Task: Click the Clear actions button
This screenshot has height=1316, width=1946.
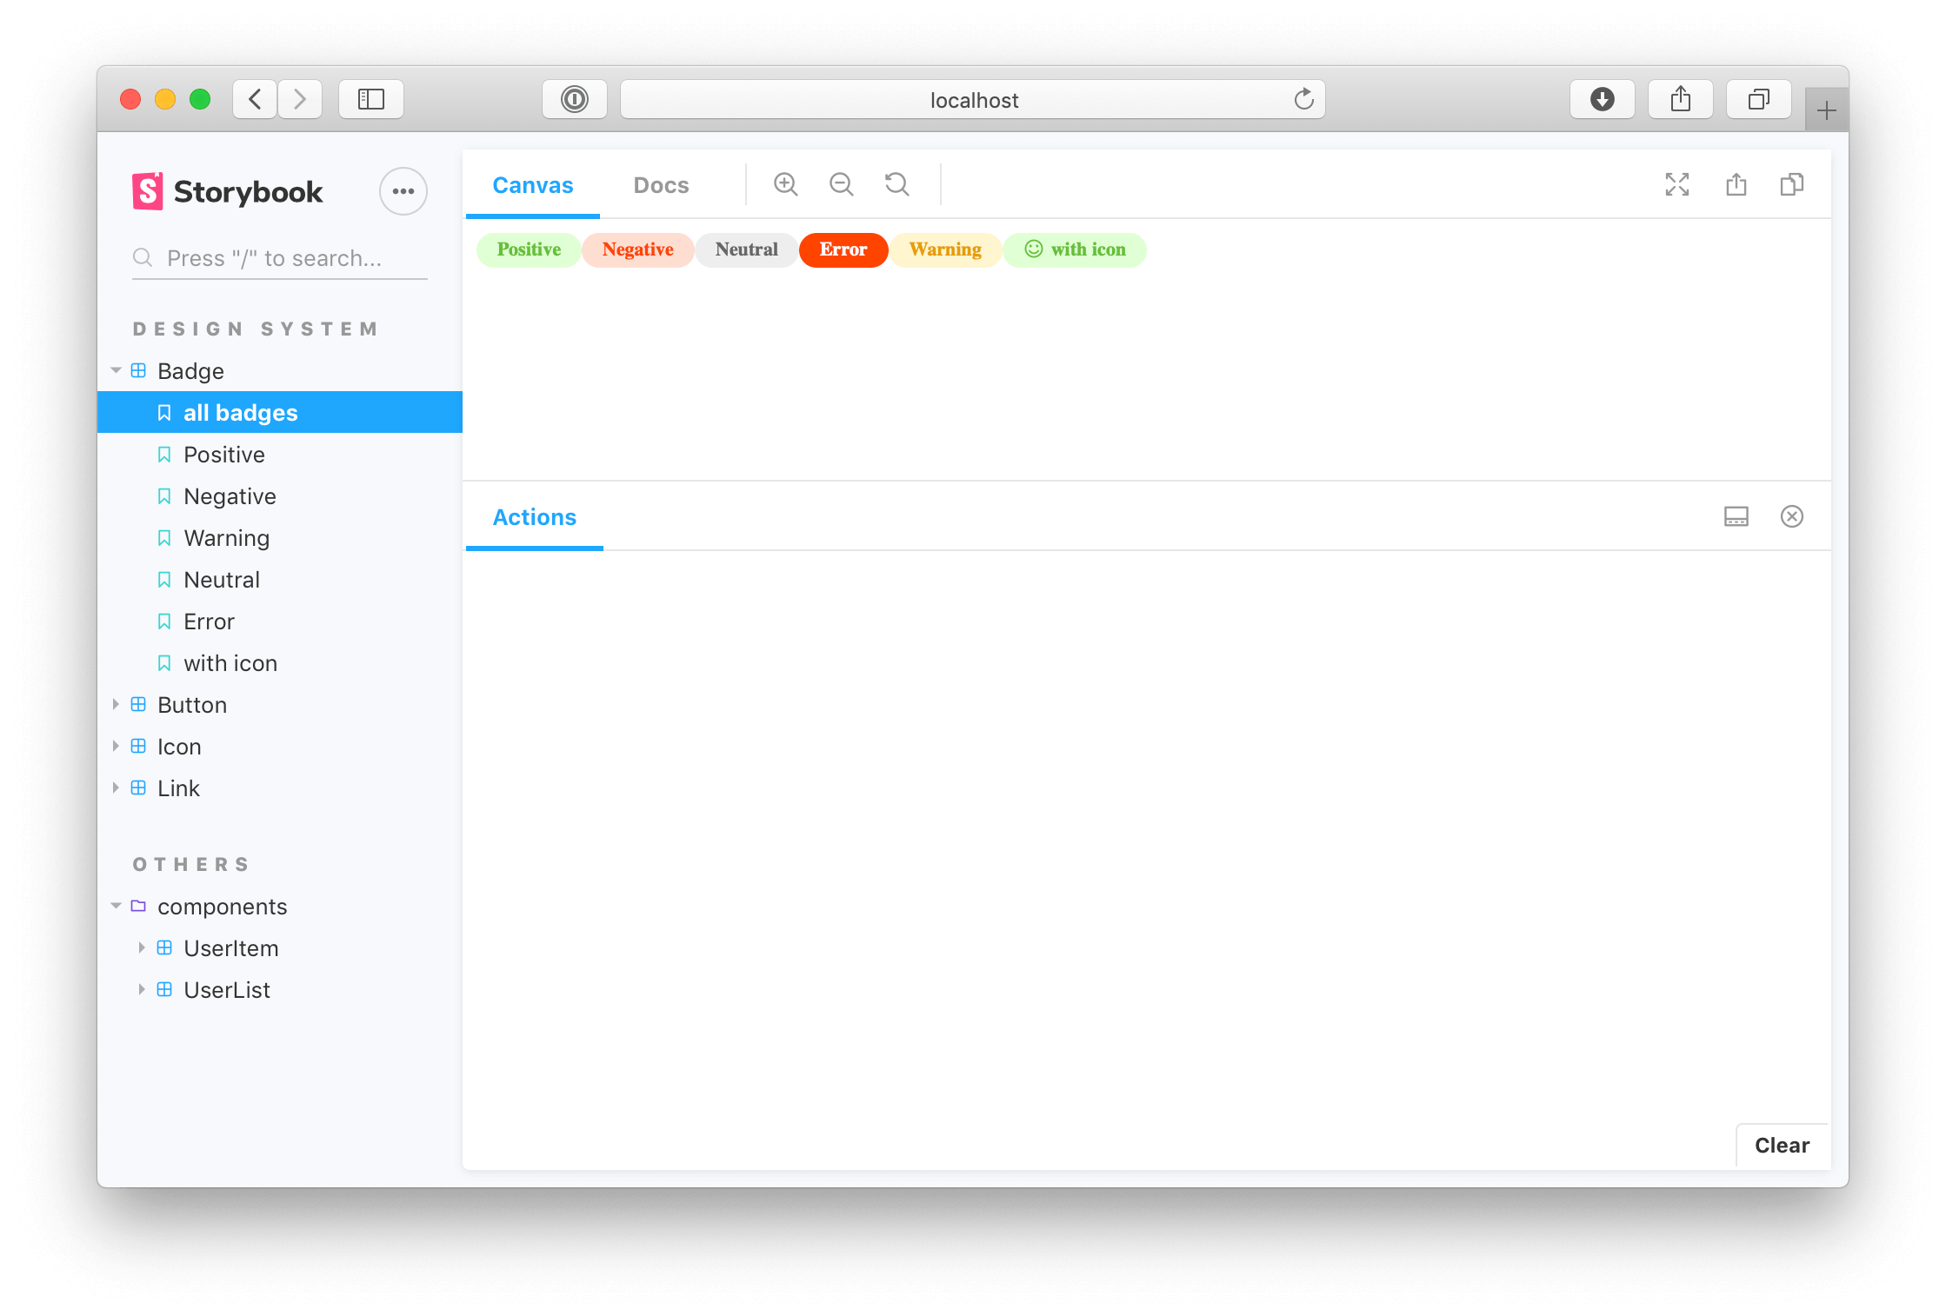Action: (x=1783, y=1144)
